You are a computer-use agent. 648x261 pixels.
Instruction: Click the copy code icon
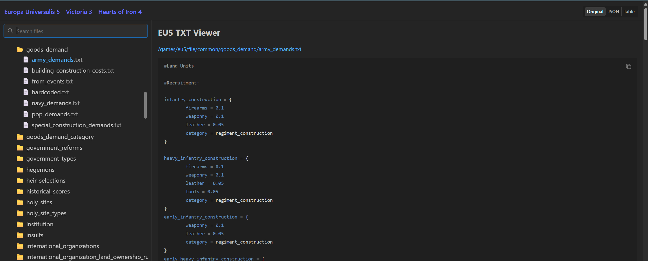[x=628, y=66]
